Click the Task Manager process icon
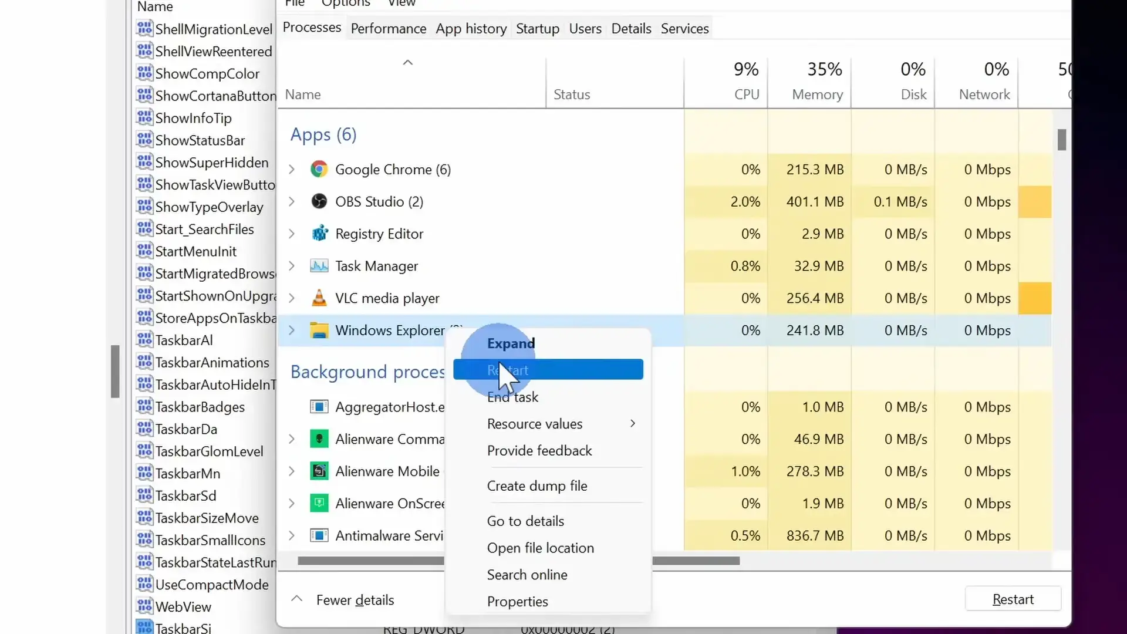Viewport: 1127px width, 634px height. pyautogui.click(x=319, y=266)
